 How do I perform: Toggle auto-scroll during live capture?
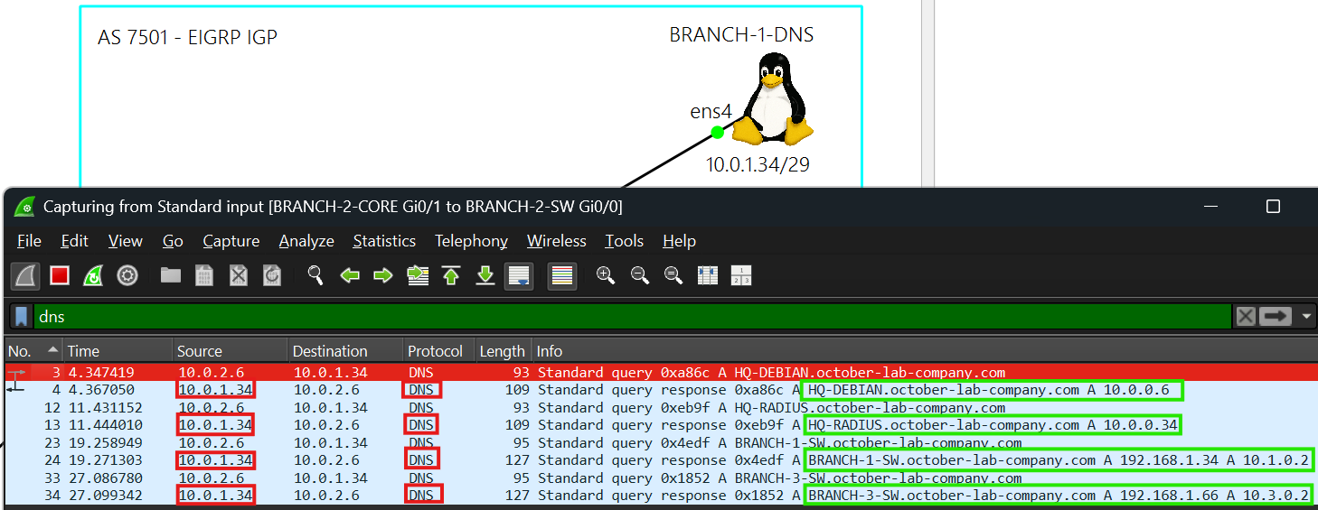pos(519,276)
